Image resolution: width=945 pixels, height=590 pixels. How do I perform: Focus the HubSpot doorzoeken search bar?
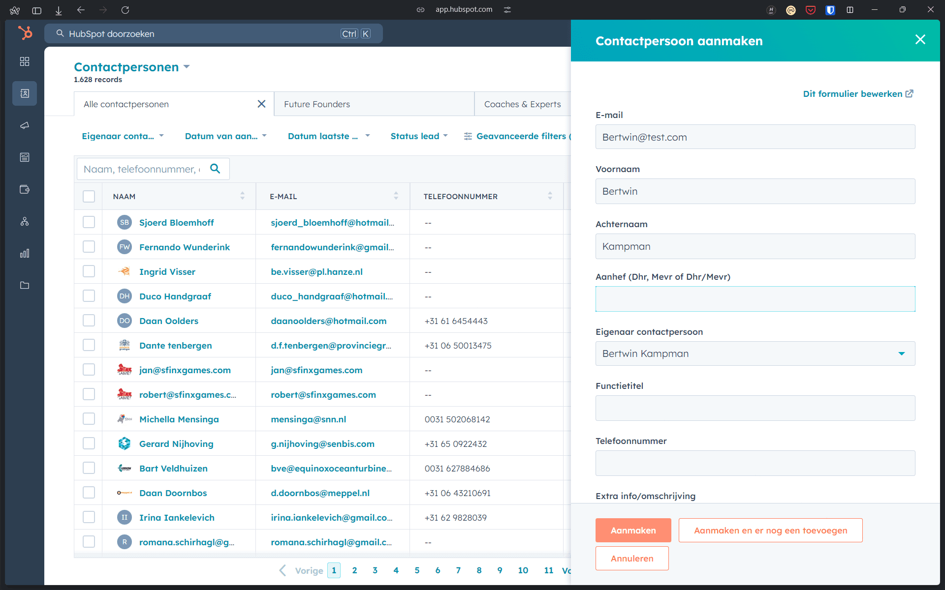pyautogui.click(x=214, y=33)
